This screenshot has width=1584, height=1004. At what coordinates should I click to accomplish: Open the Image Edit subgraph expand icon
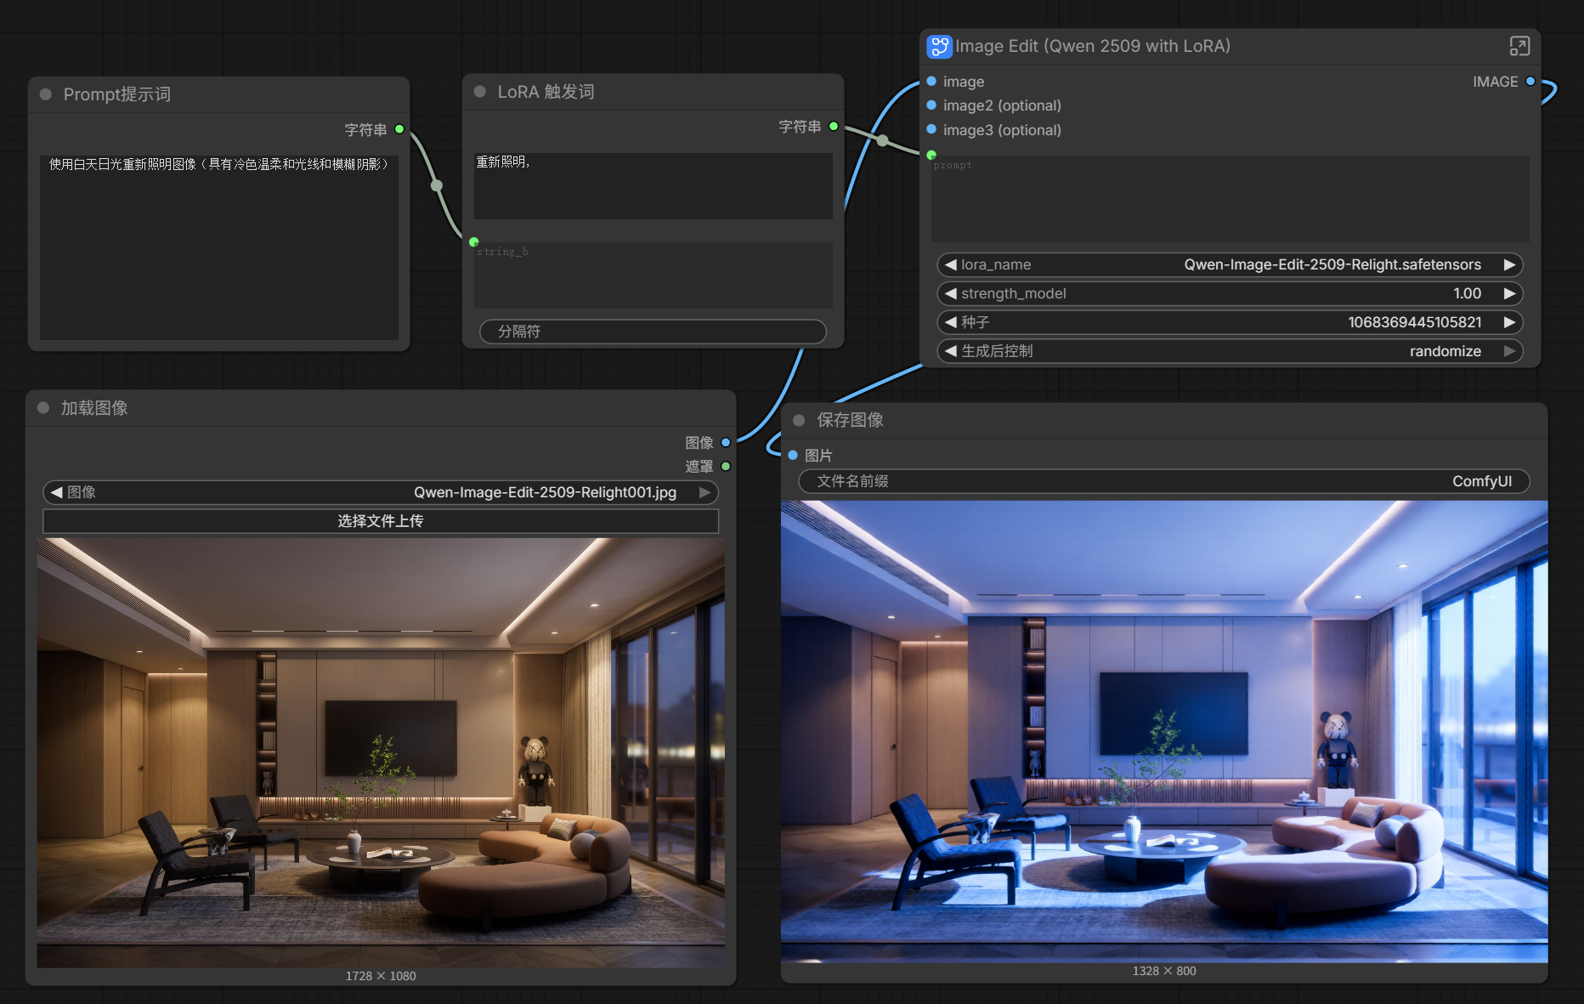click(1519, 47)
